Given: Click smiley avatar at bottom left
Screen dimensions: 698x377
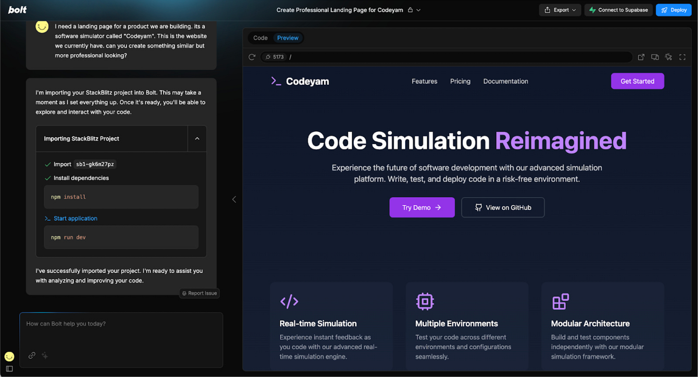Looking at the screenshot, I should [x=9, y=356].
